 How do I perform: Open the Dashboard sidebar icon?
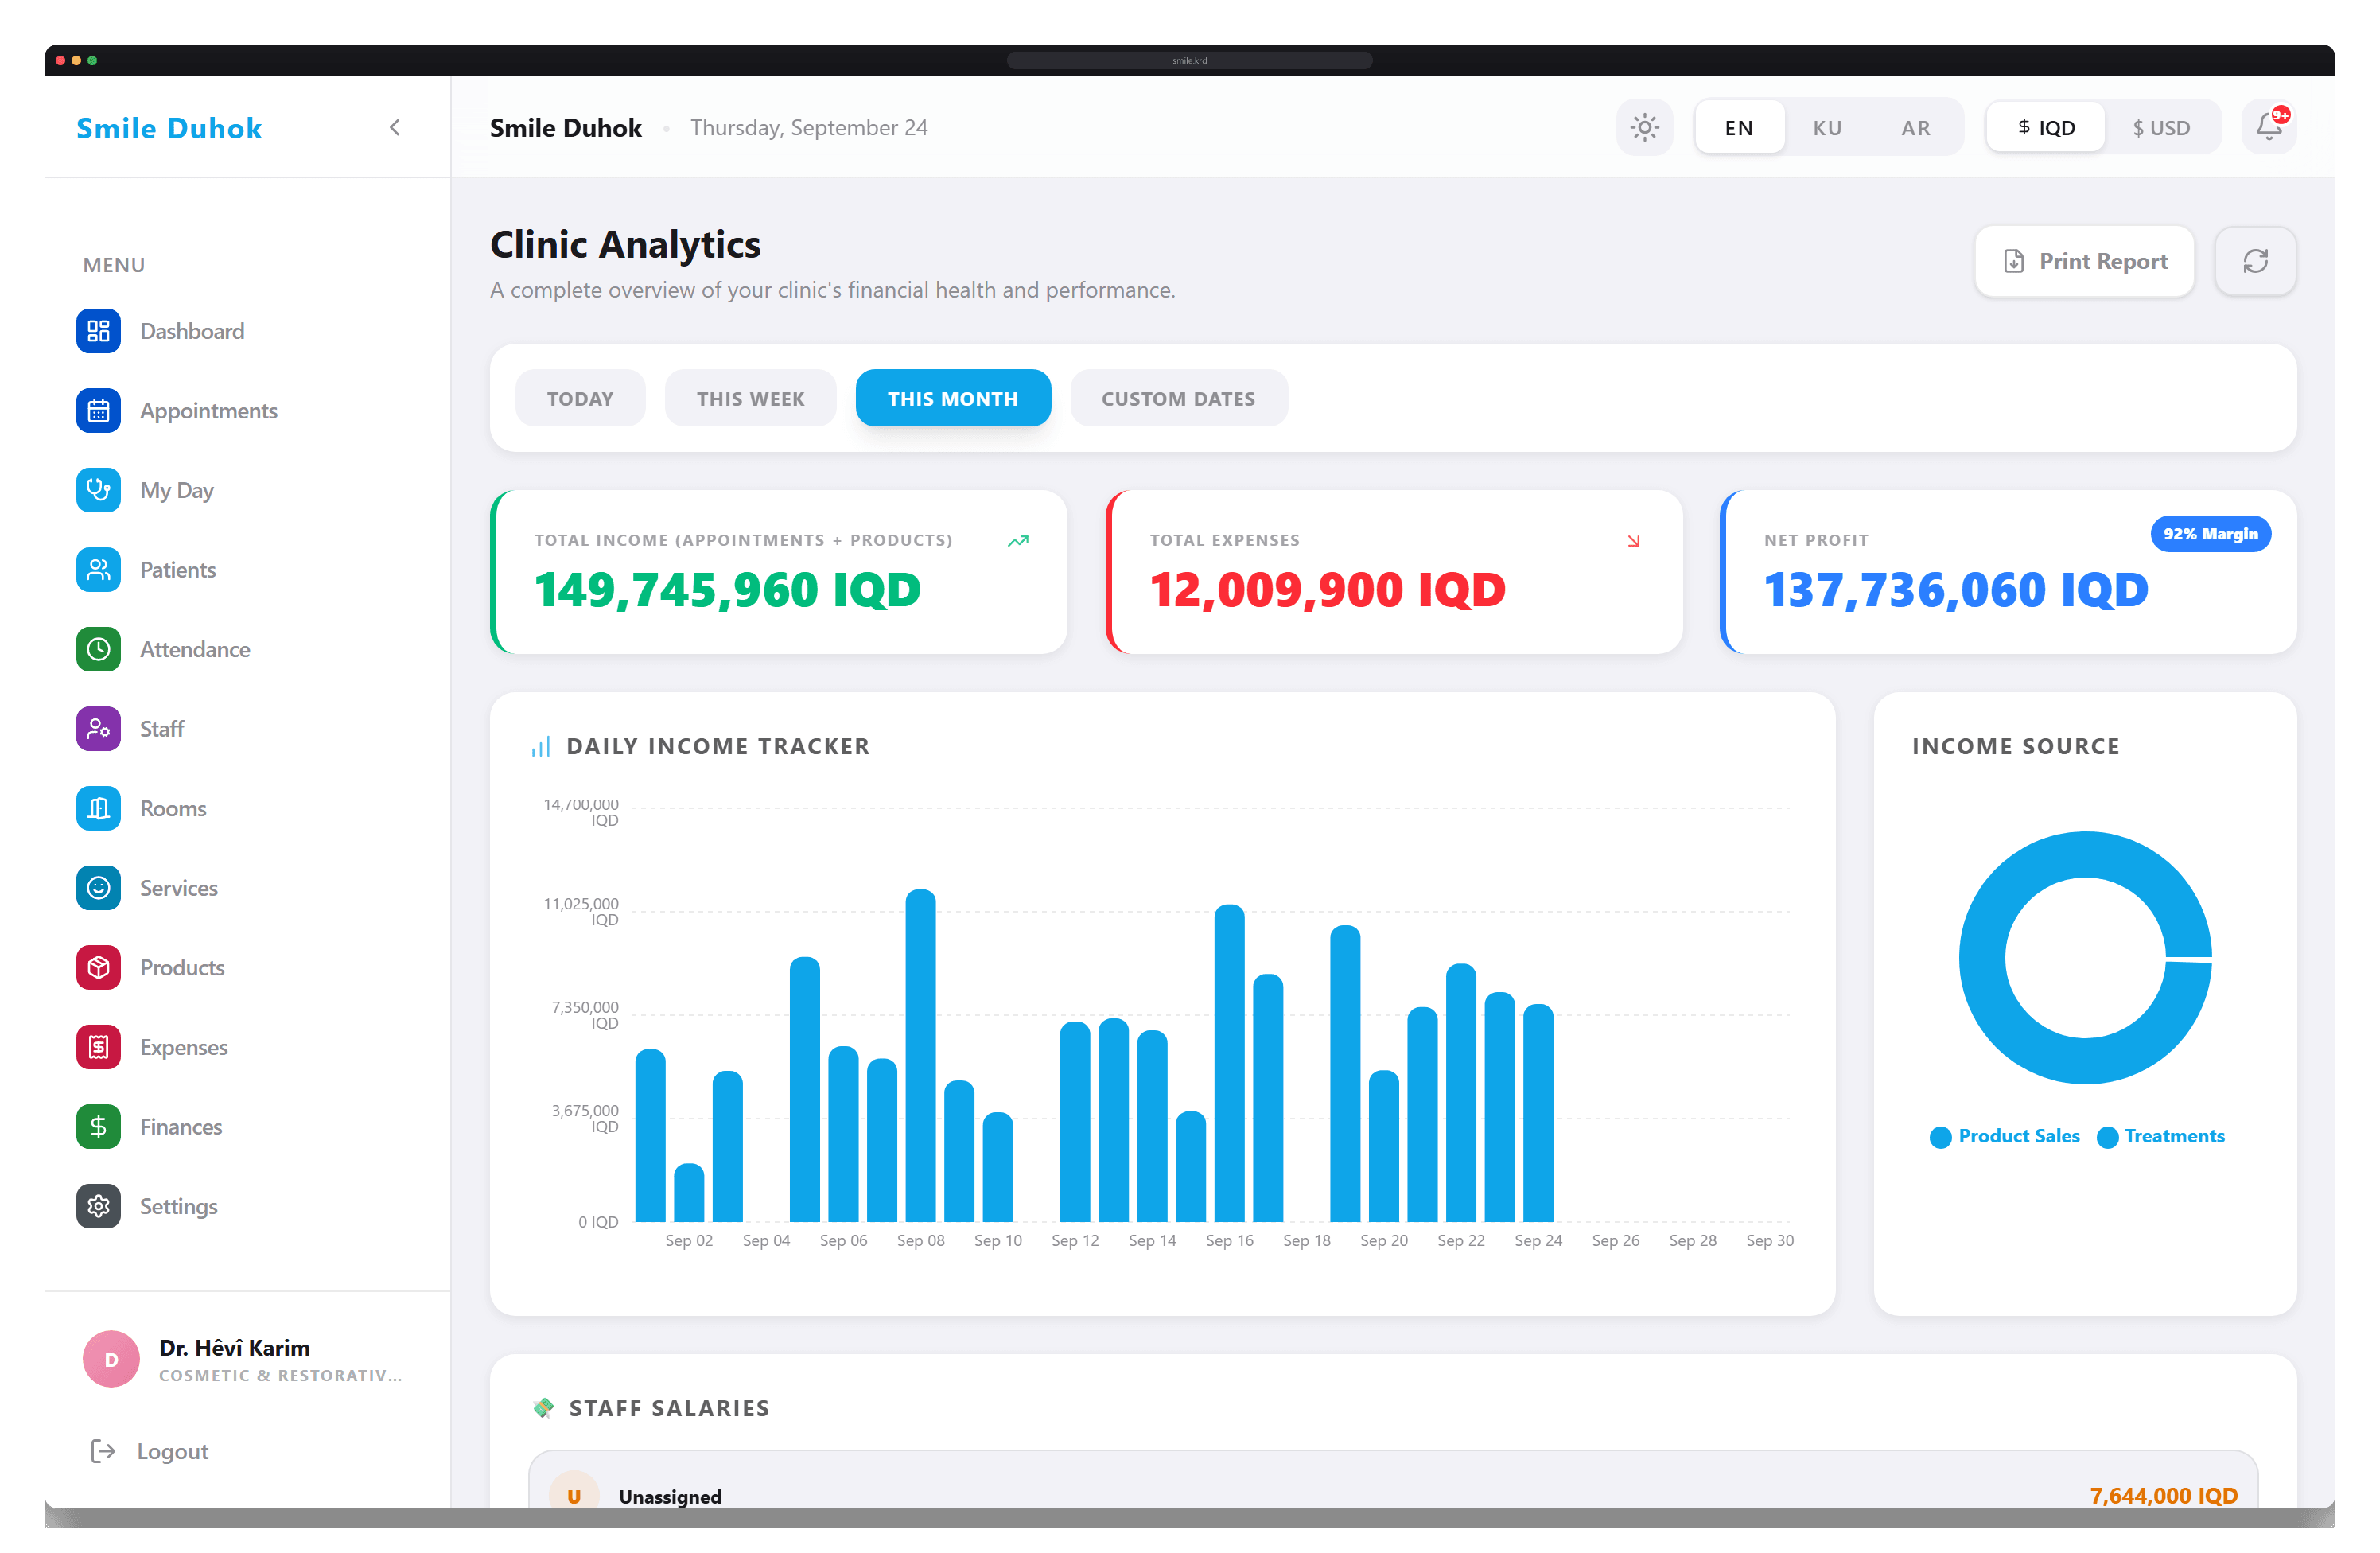98,331
